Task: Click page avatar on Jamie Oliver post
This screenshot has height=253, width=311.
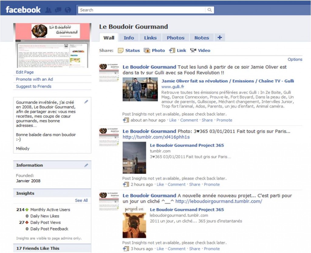Action: (x=109, y=73)
